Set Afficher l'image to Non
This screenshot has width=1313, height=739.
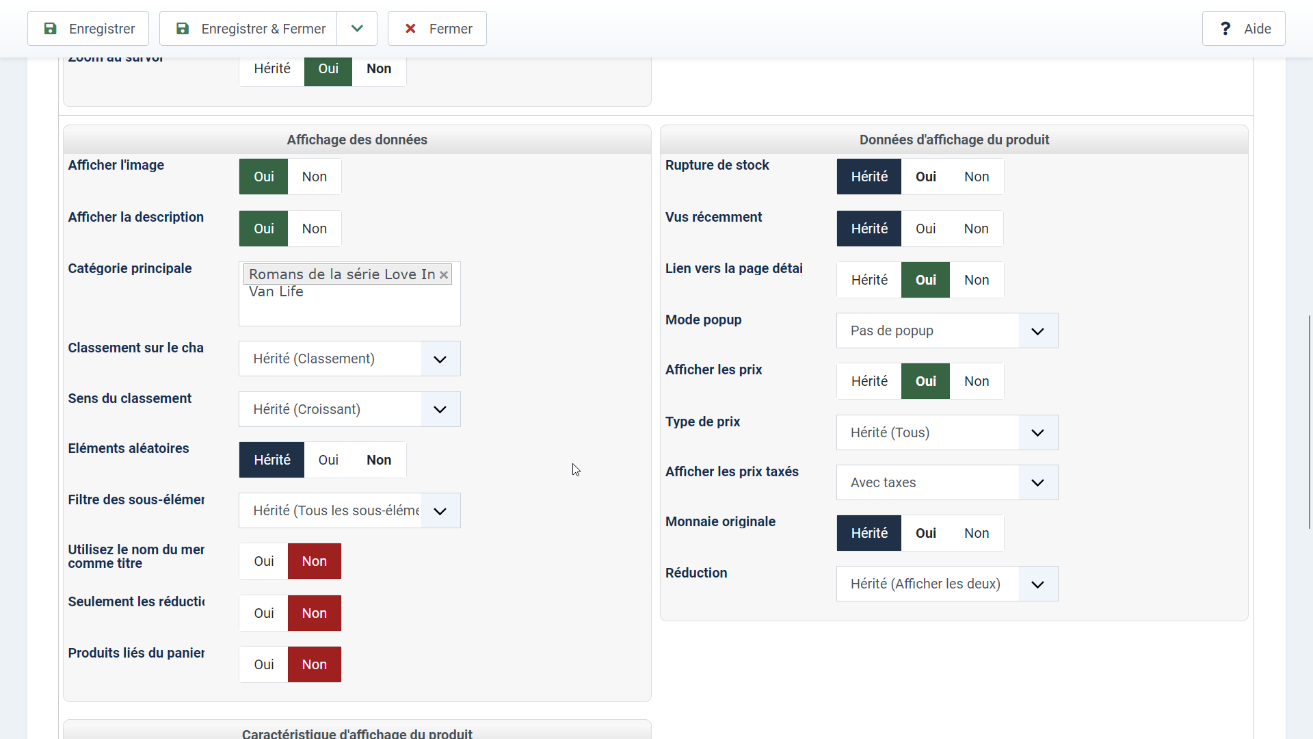(314, 177)
